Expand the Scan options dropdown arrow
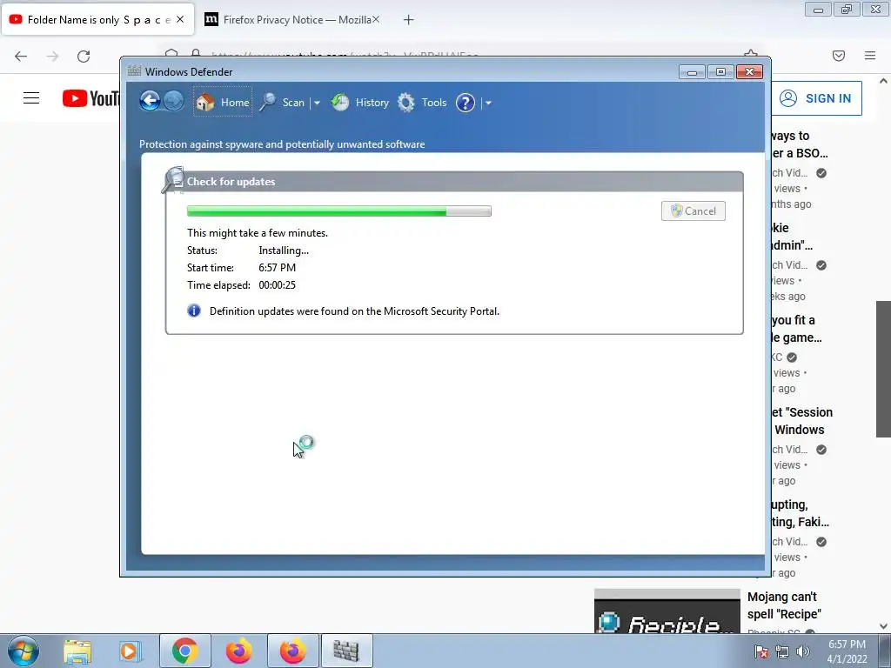 pyautogui.click(x=317, y=104)
